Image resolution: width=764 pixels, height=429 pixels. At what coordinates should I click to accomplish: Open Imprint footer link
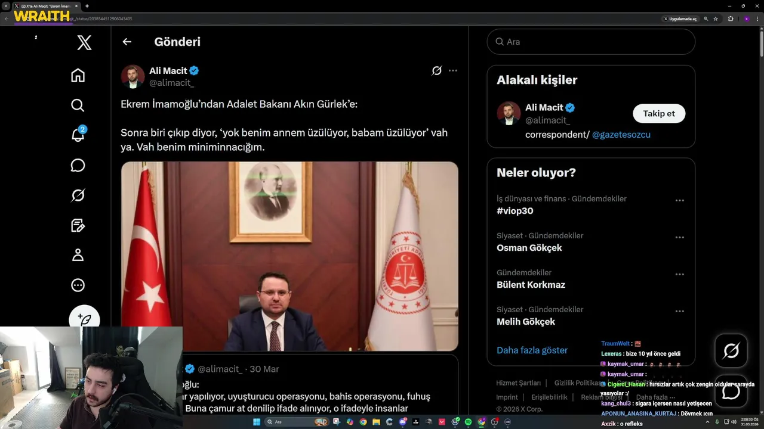(x=507, y=397)
